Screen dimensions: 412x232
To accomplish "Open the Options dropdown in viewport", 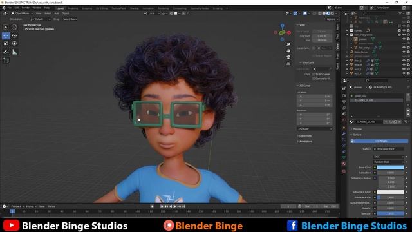I will click(332, 19).
